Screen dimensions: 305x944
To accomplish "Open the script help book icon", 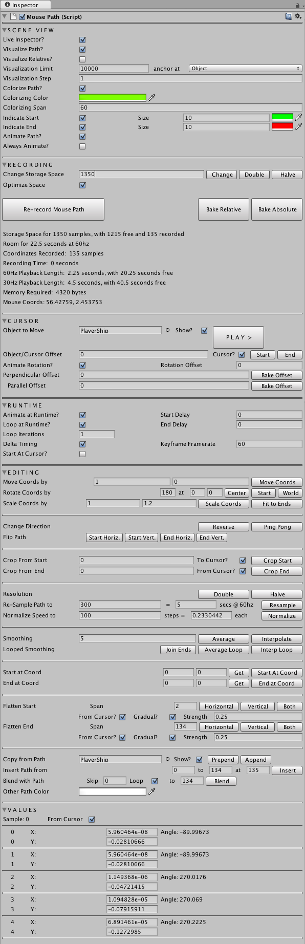I will pyautogui.click(x=289, y=17).
